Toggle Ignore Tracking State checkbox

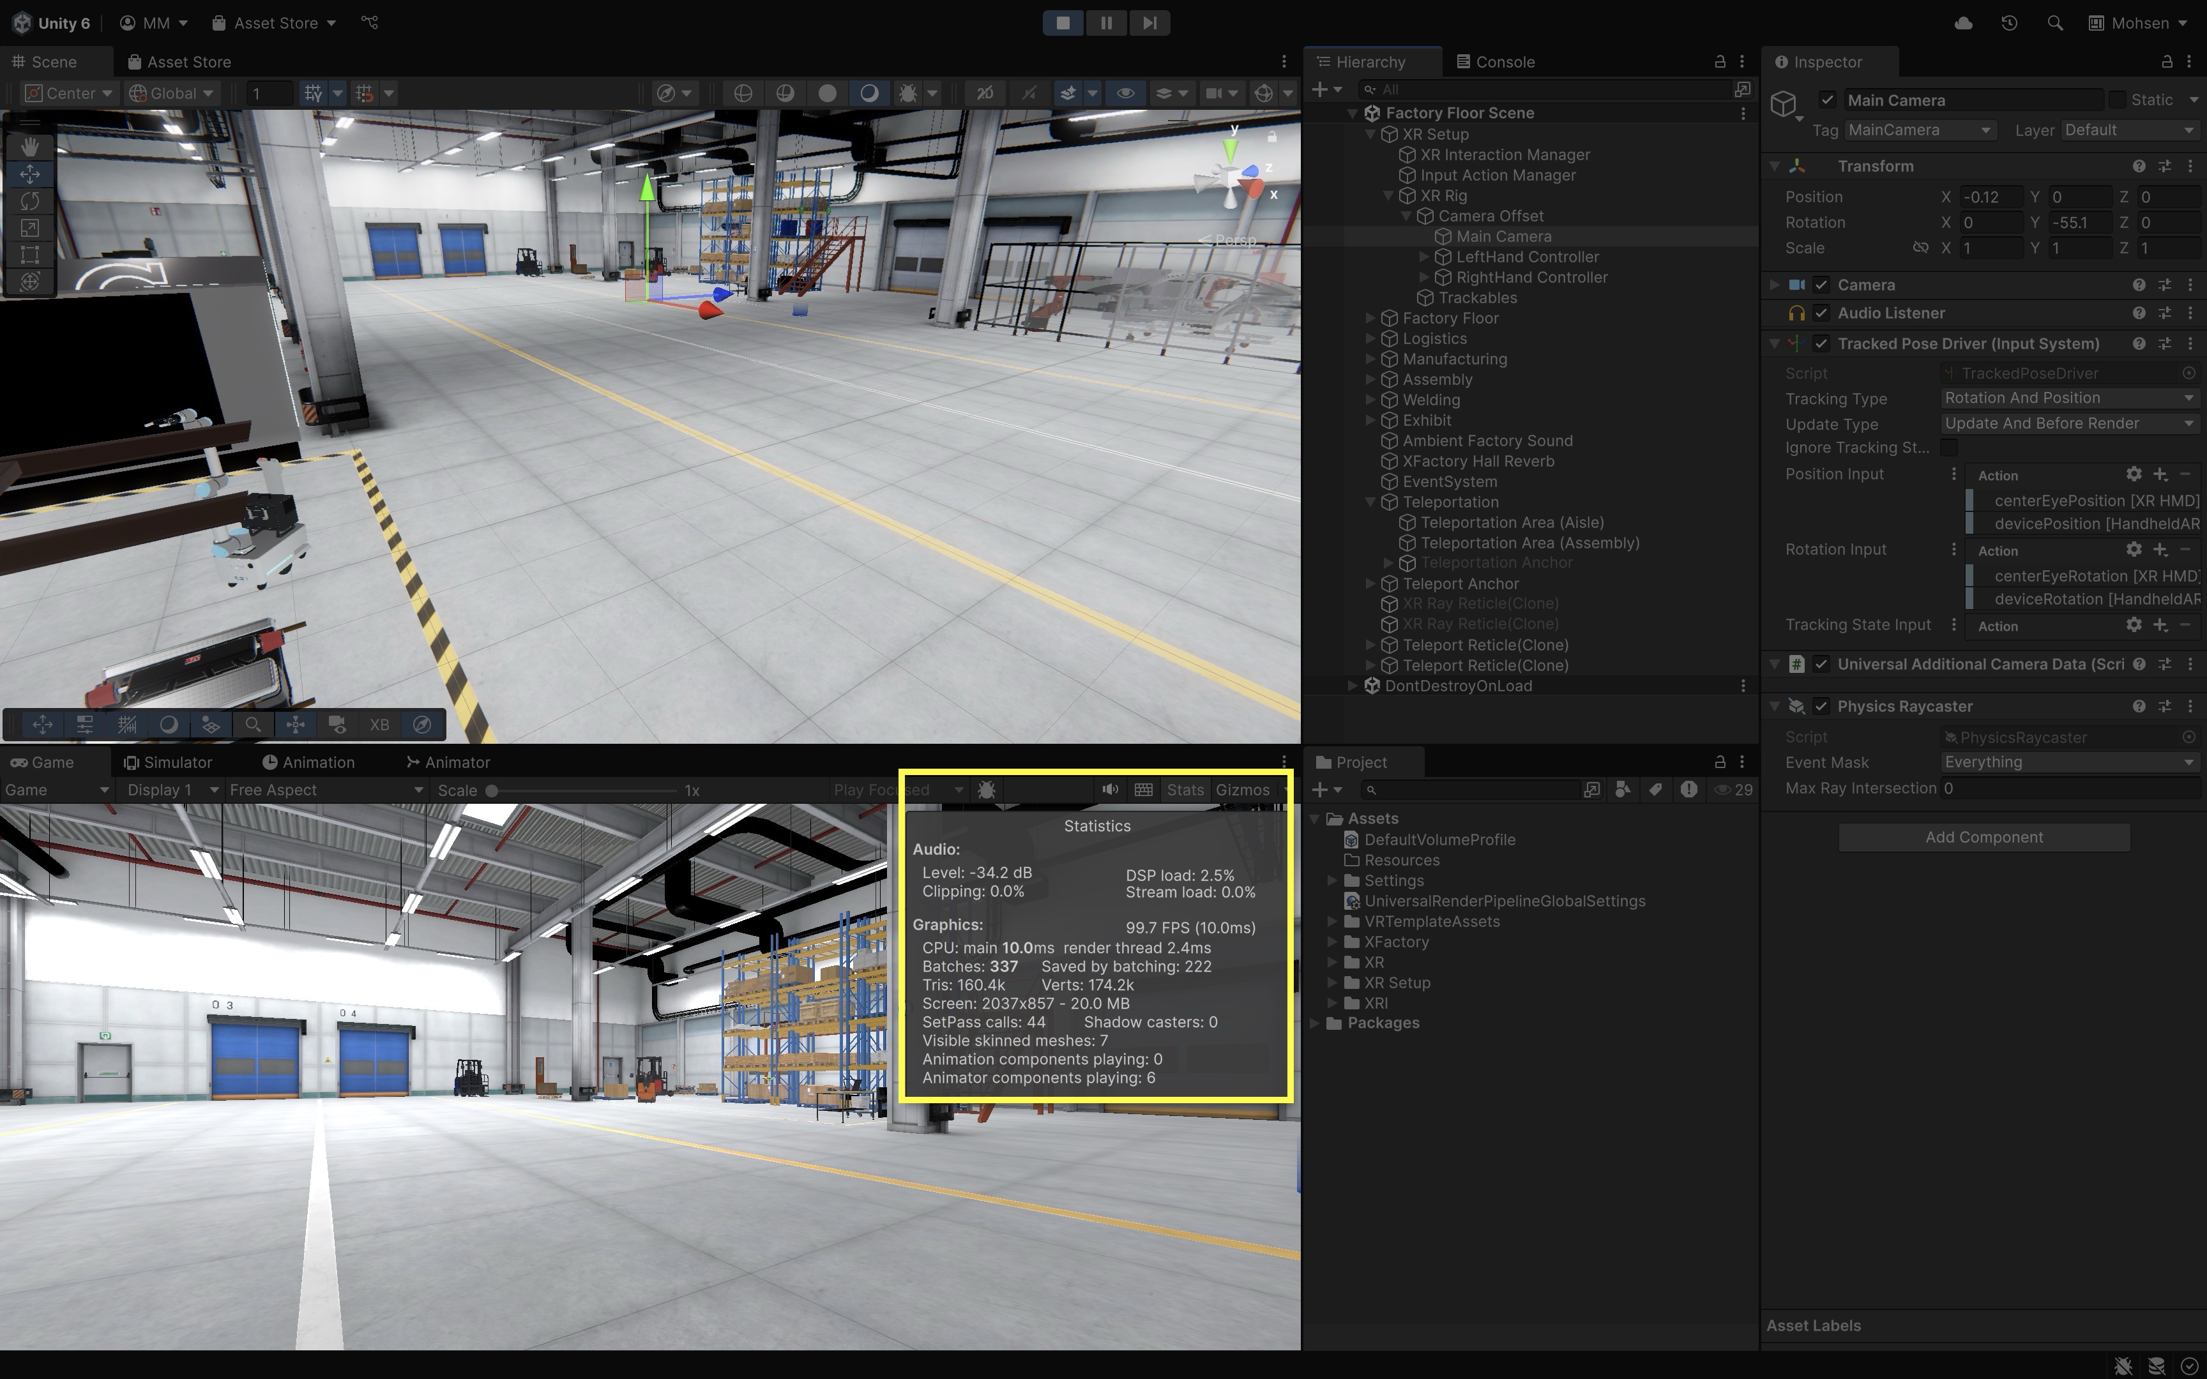(x=1949, y=448)
